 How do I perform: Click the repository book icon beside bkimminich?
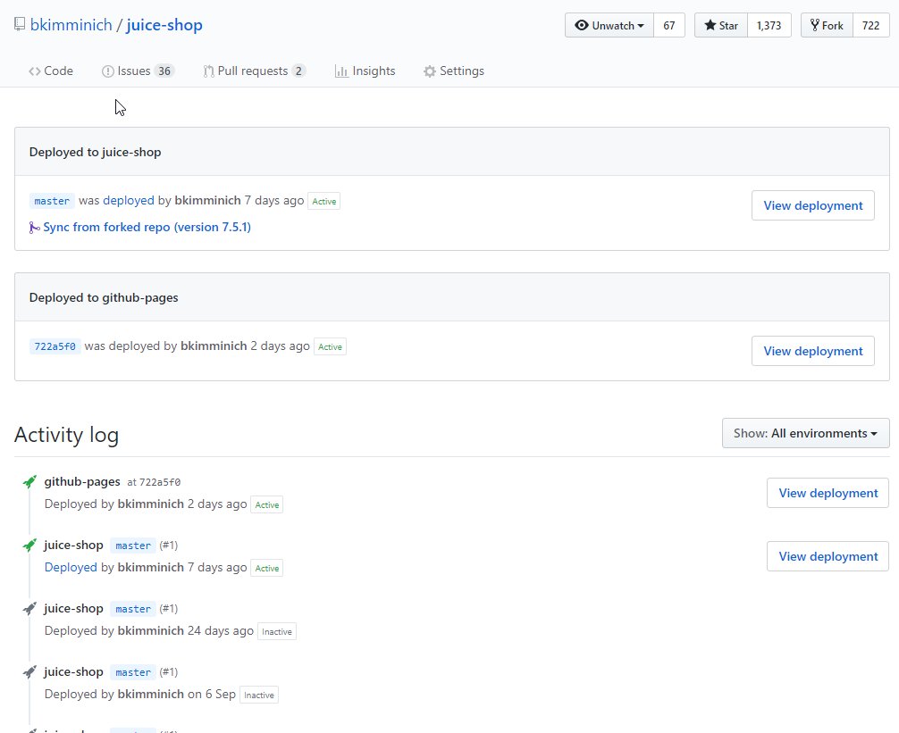tap(20, 25)
